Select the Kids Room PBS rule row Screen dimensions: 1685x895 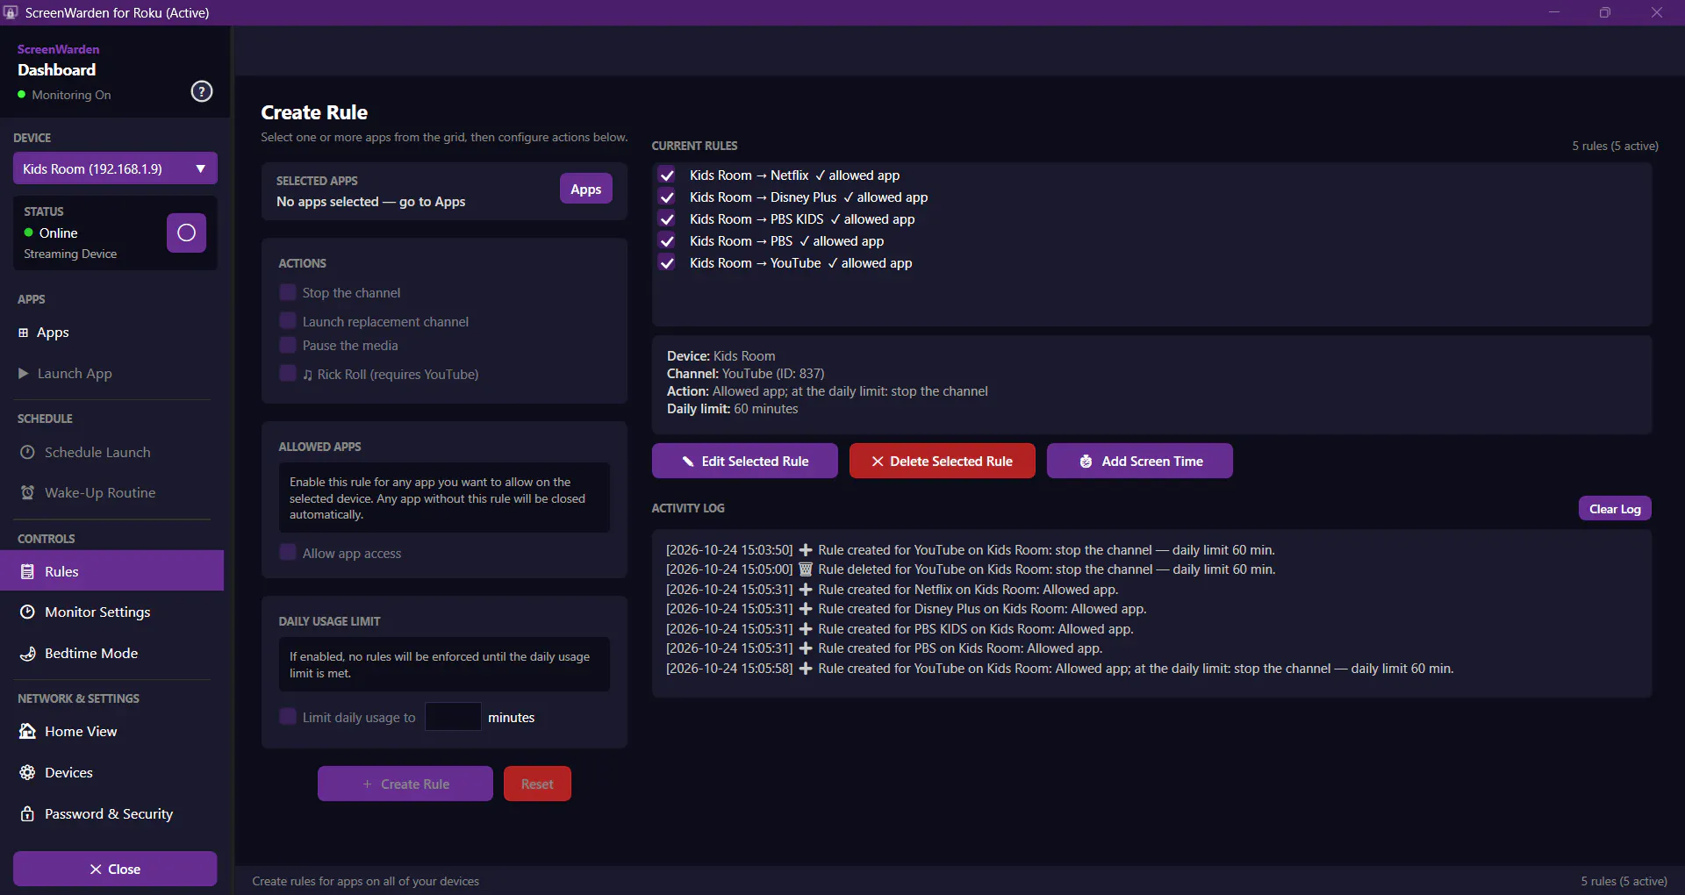point(1151,241)
